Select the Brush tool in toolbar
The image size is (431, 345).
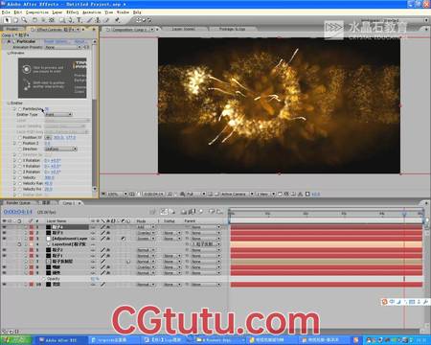(x=89, y=20)
